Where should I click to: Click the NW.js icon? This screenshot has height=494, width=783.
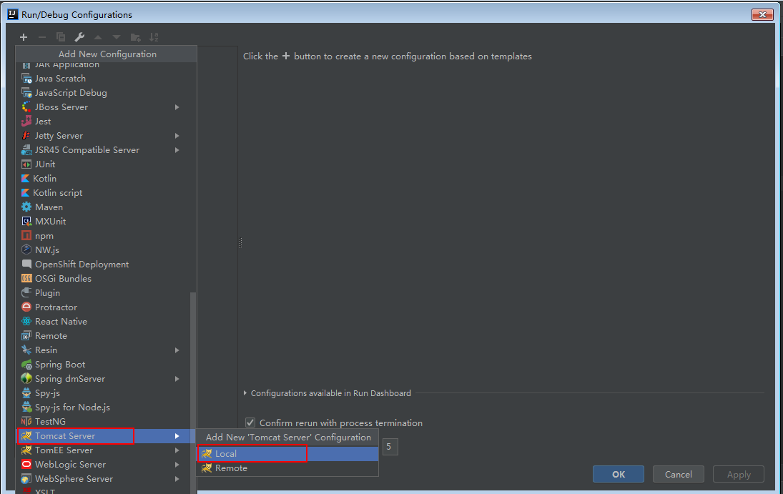[26, 250]
